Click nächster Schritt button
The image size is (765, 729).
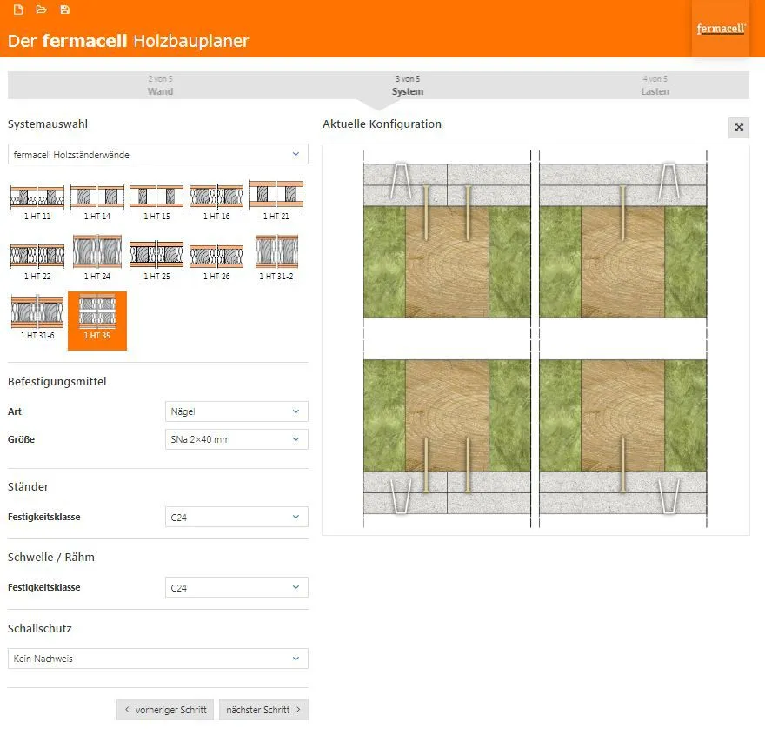(x=264, y=710)
